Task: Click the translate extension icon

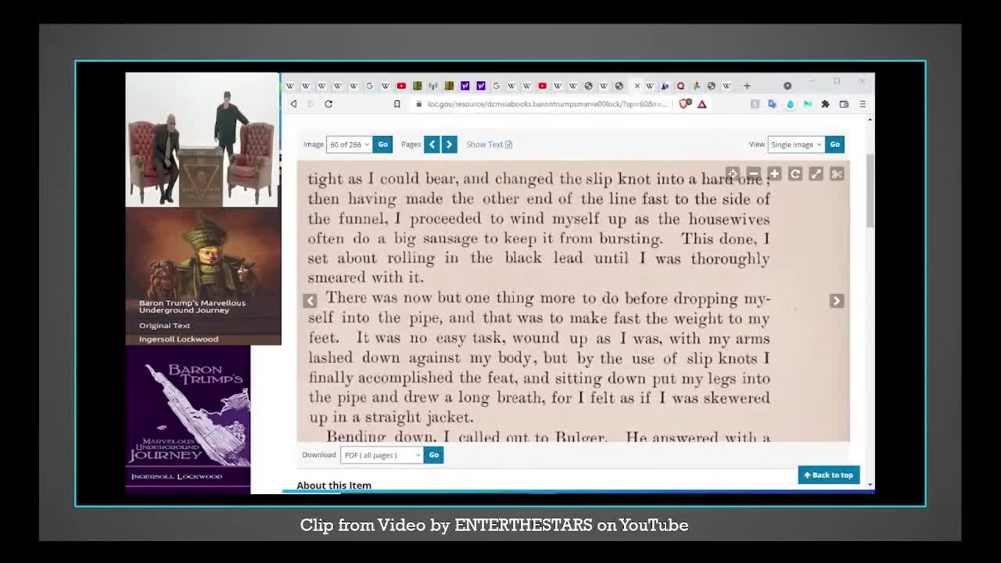Action: [x=772, y=104]
